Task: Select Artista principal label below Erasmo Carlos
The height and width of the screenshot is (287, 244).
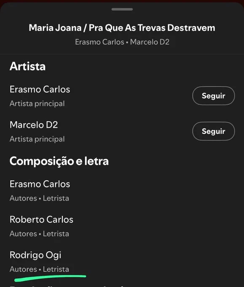Action: 37,104
